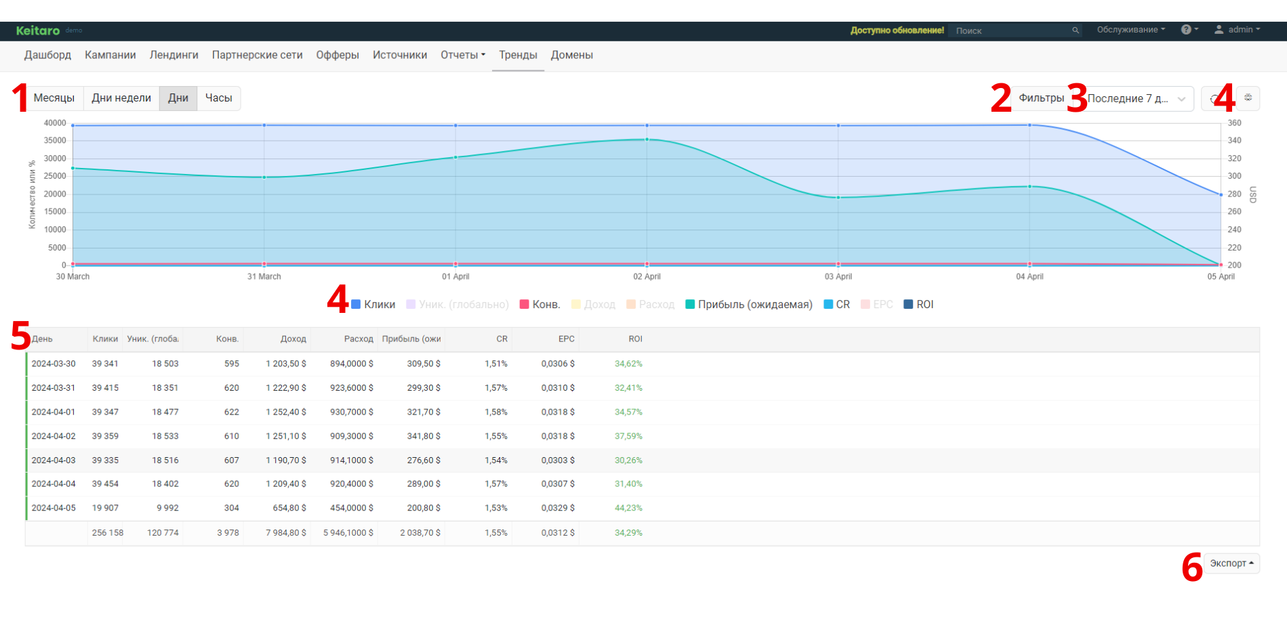Click the Keitaro logo
1287x621 pixels.
(38, 30)
